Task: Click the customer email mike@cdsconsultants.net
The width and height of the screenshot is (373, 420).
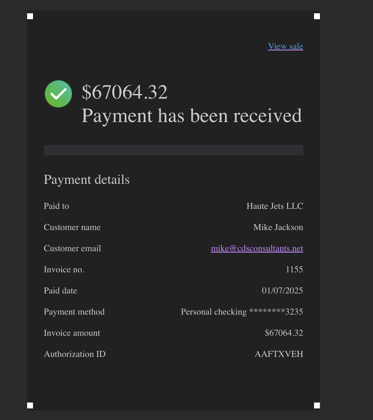Action: 257,248
